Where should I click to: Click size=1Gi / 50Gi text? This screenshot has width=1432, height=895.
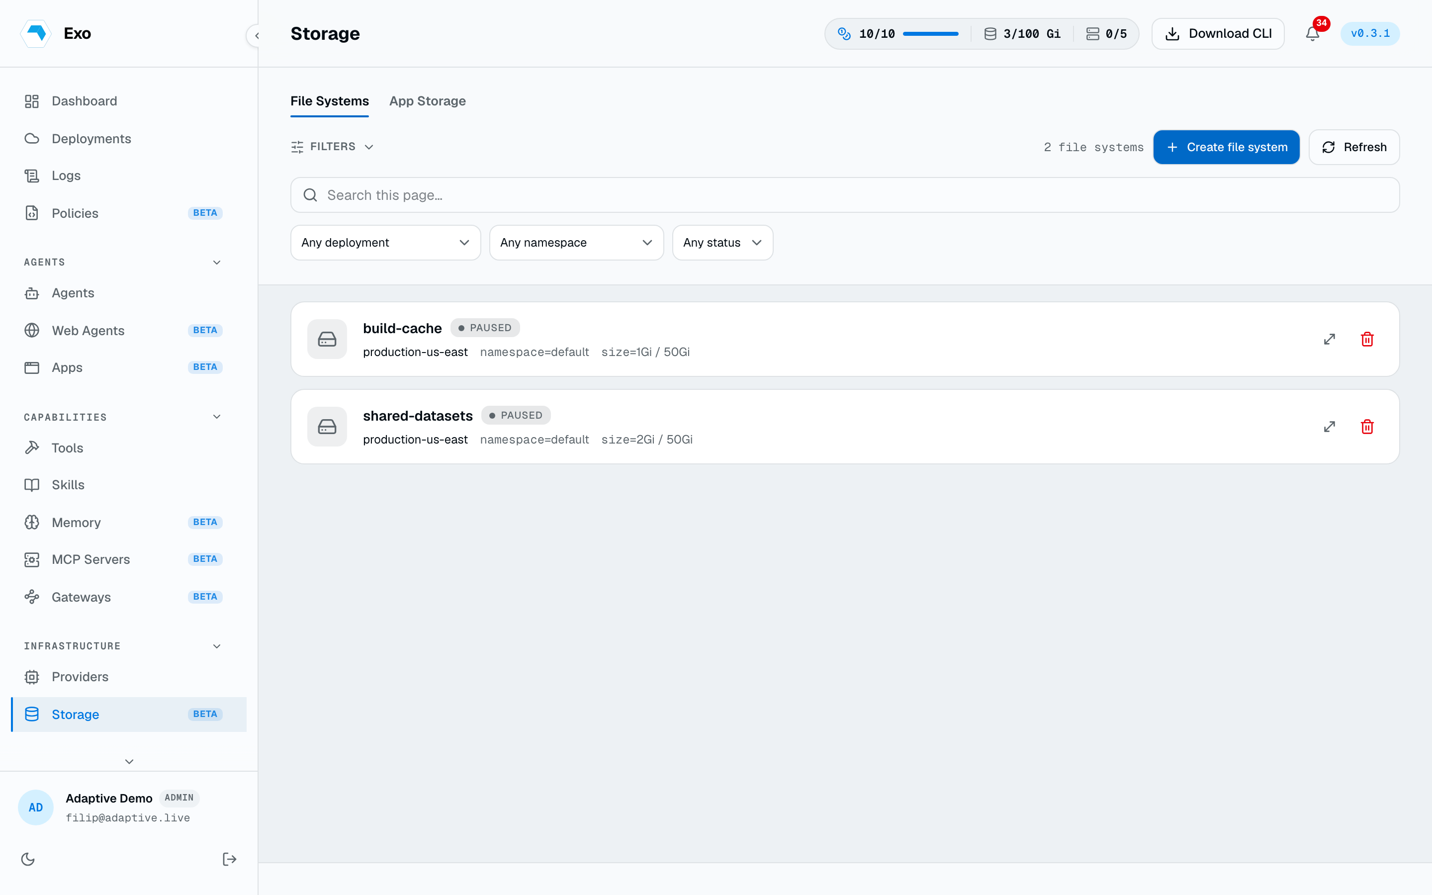645,352
